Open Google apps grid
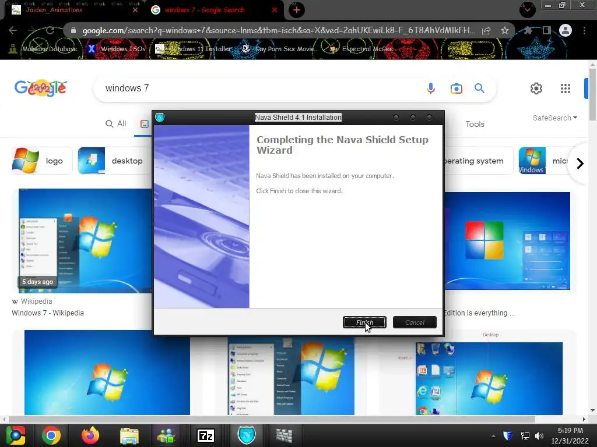 [566, 88]
